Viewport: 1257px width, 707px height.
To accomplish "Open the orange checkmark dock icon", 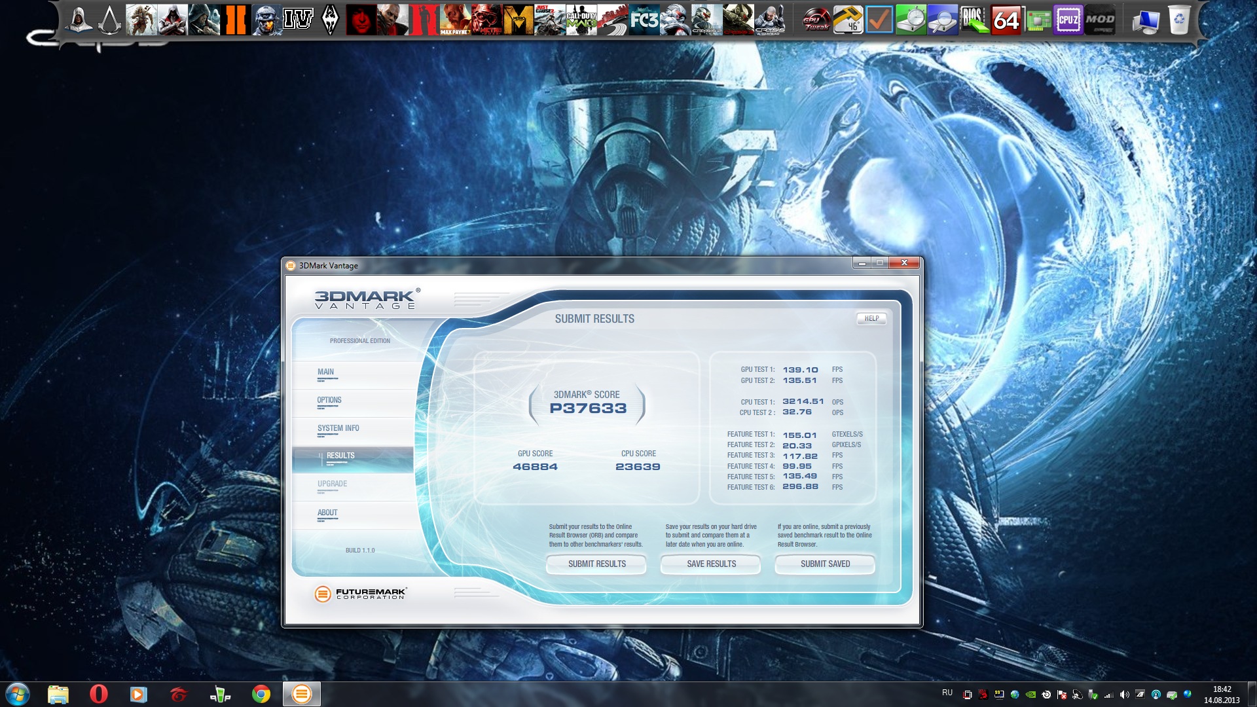I will click(x=879, y=20).
